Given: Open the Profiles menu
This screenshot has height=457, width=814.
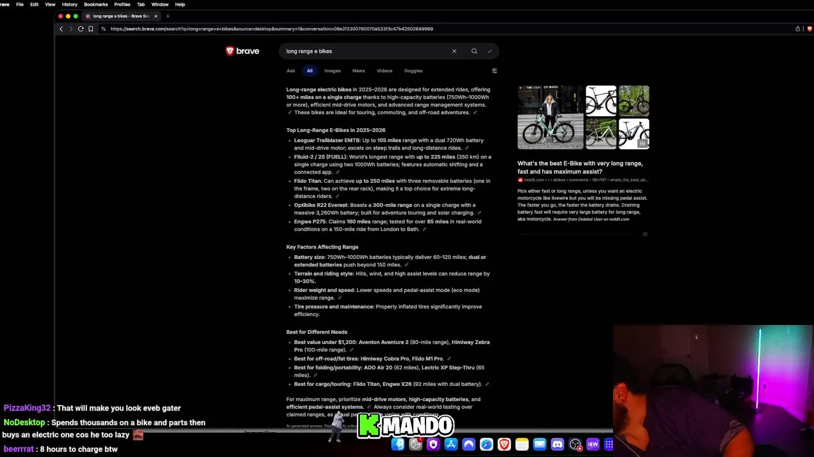Looking at the screenshot, I should (x=122, y=4).
